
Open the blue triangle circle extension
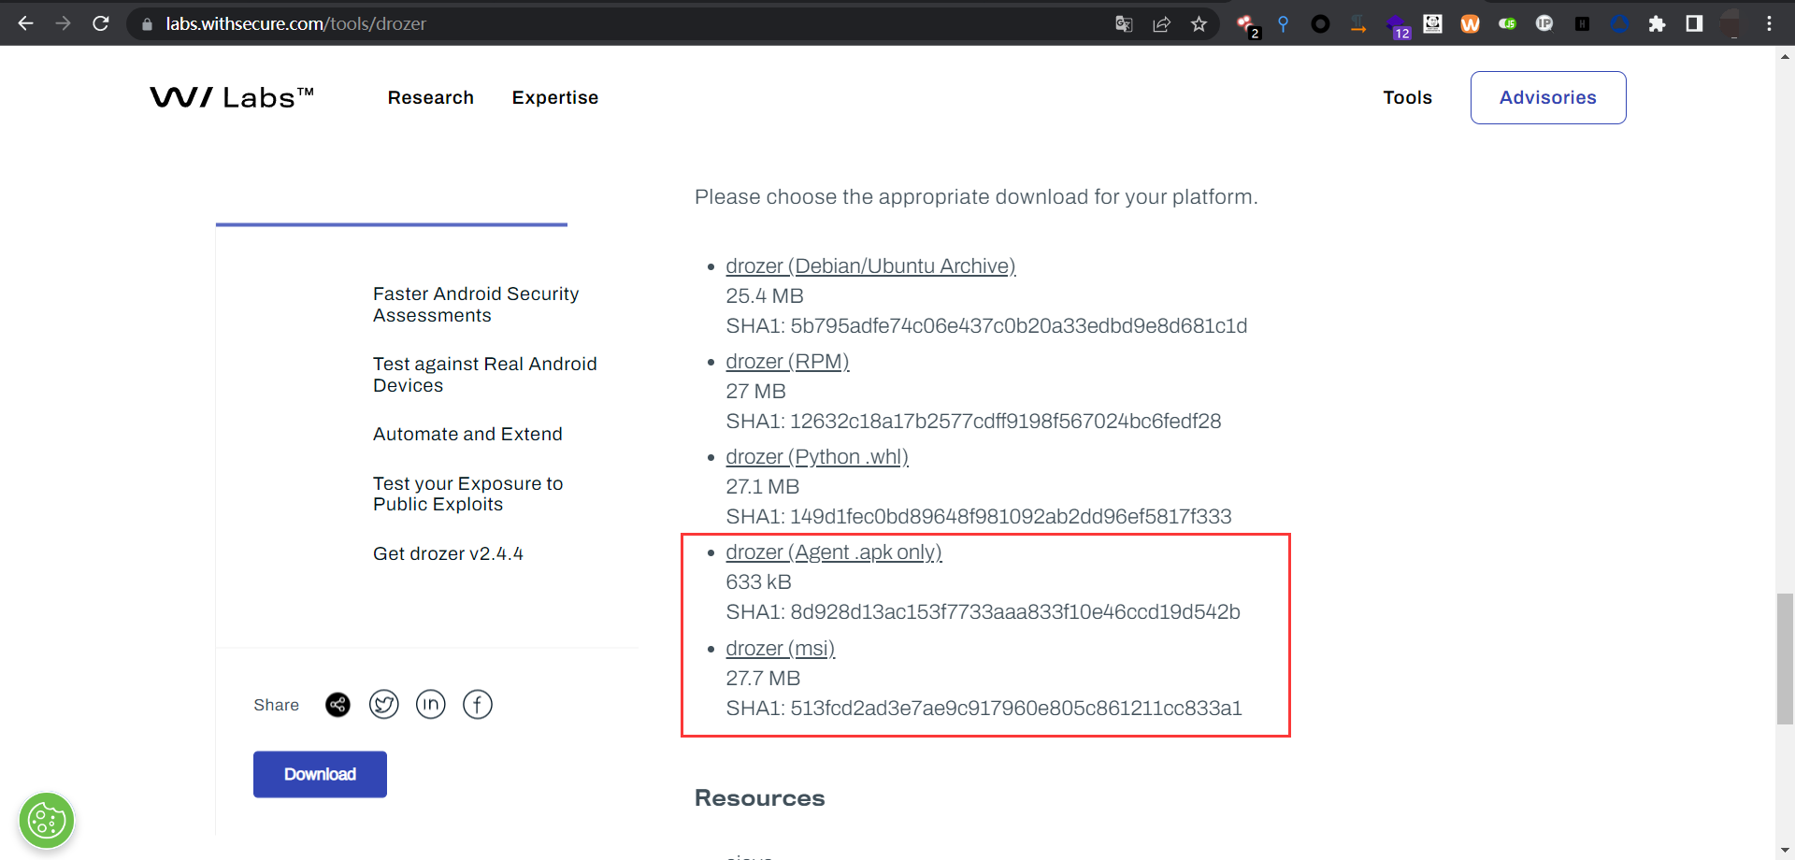pos(1619,24)
